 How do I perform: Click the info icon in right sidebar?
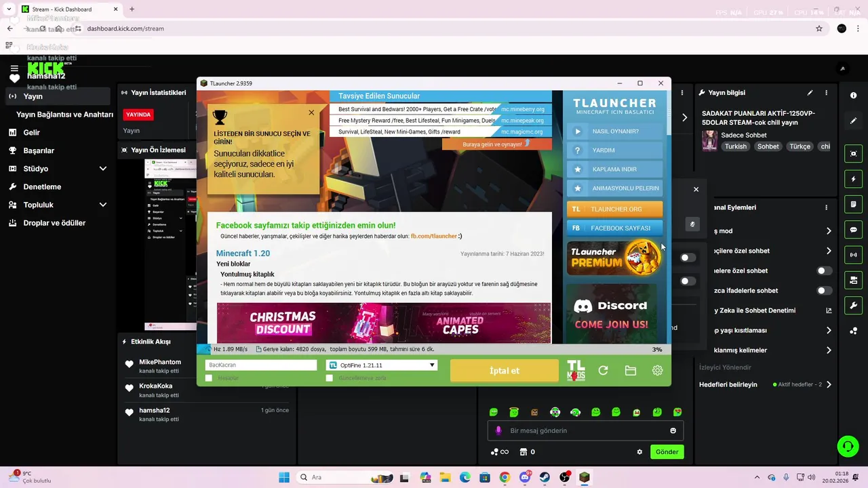(x=854, y=96)
